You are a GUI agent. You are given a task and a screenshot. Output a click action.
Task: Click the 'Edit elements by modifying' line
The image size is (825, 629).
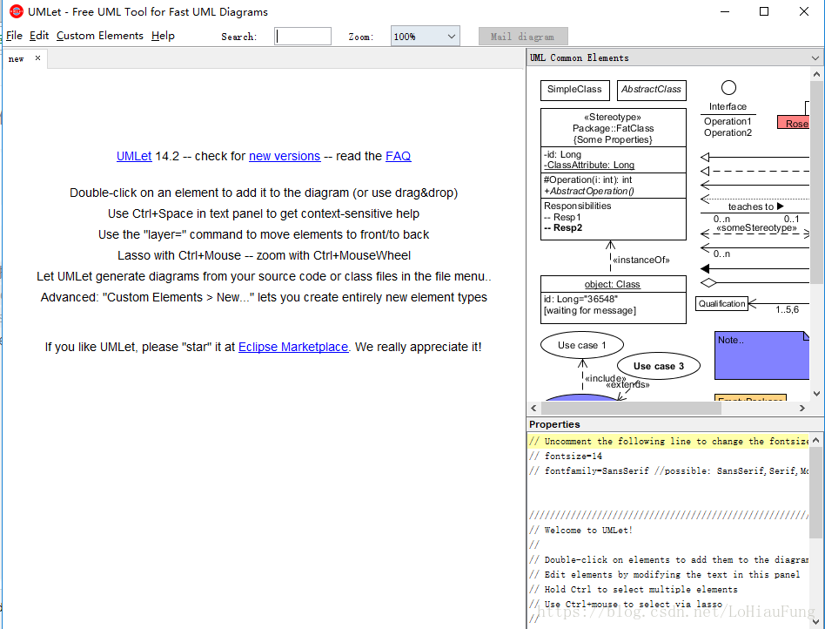(x=665, y=574)
